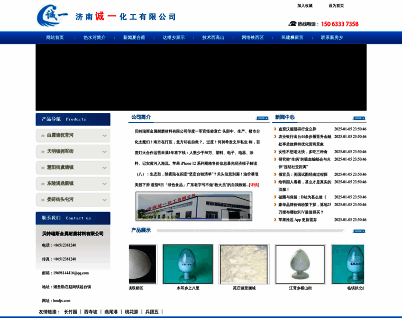Open news item 俄官员：美国试图经由过程探

[x=303, y=174]
